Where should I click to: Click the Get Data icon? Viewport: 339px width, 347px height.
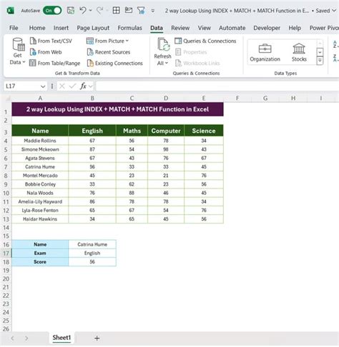19,44
